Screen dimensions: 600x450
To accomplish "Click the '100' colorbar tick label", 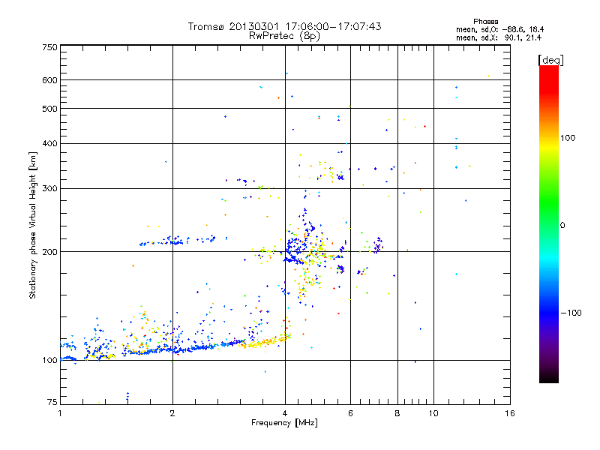I will coord(568,138).
